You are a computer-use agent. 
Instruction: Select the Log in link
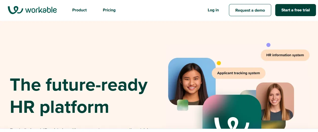pos(213,10)
